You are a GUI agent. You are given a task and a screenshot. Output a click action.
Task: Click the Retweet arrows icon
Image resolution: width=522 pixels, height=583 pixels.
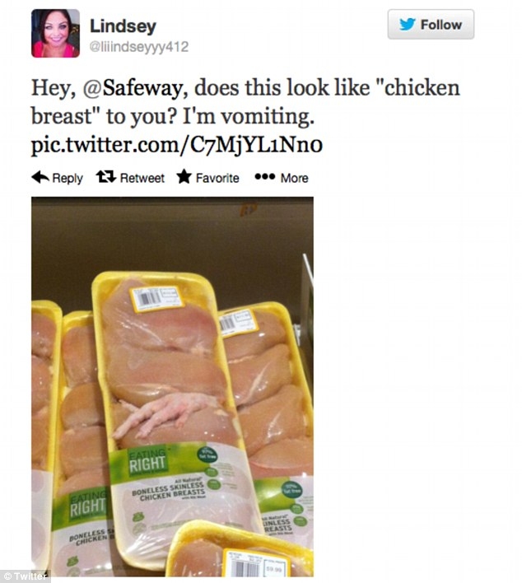pos(106,176)
